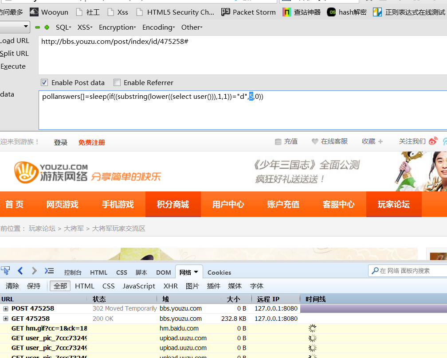Open the HackBar selection combo box
Image resolution: width=447 pixels, height=358 pixels.
click(14, 27)
